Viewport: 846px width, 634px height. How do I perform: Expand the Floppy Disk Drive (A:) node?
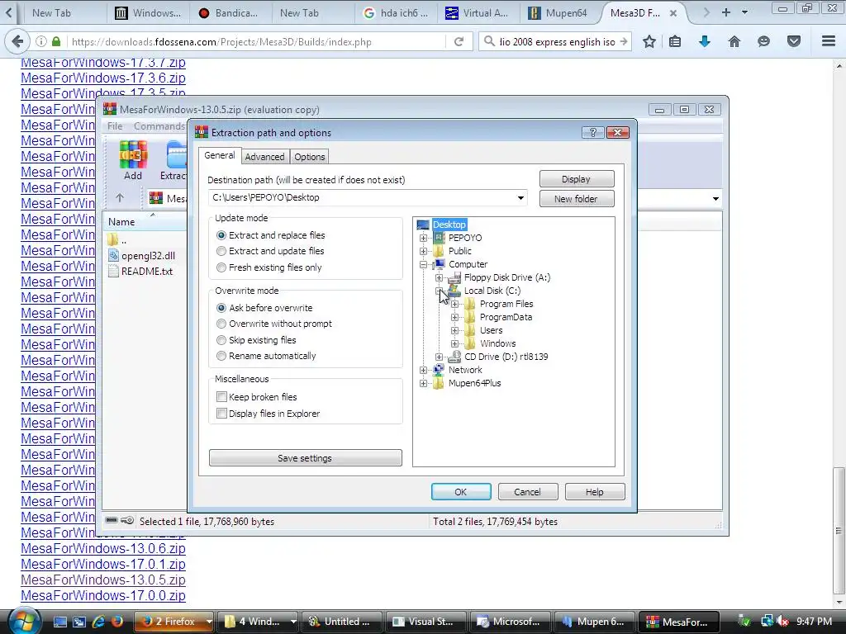coord(440,277)
